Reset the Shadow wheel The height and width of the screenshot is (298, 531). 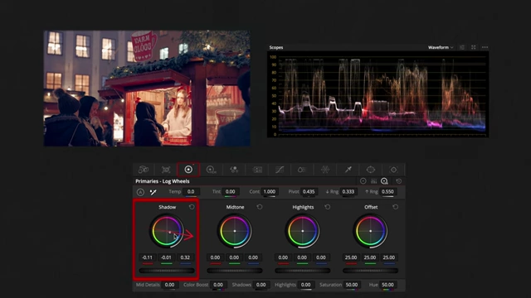(x=192, y=207)
